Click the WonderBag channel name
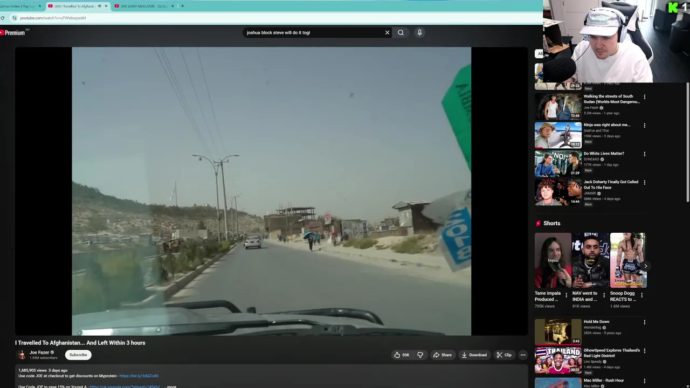690x388 pixels. click(592, 327)
